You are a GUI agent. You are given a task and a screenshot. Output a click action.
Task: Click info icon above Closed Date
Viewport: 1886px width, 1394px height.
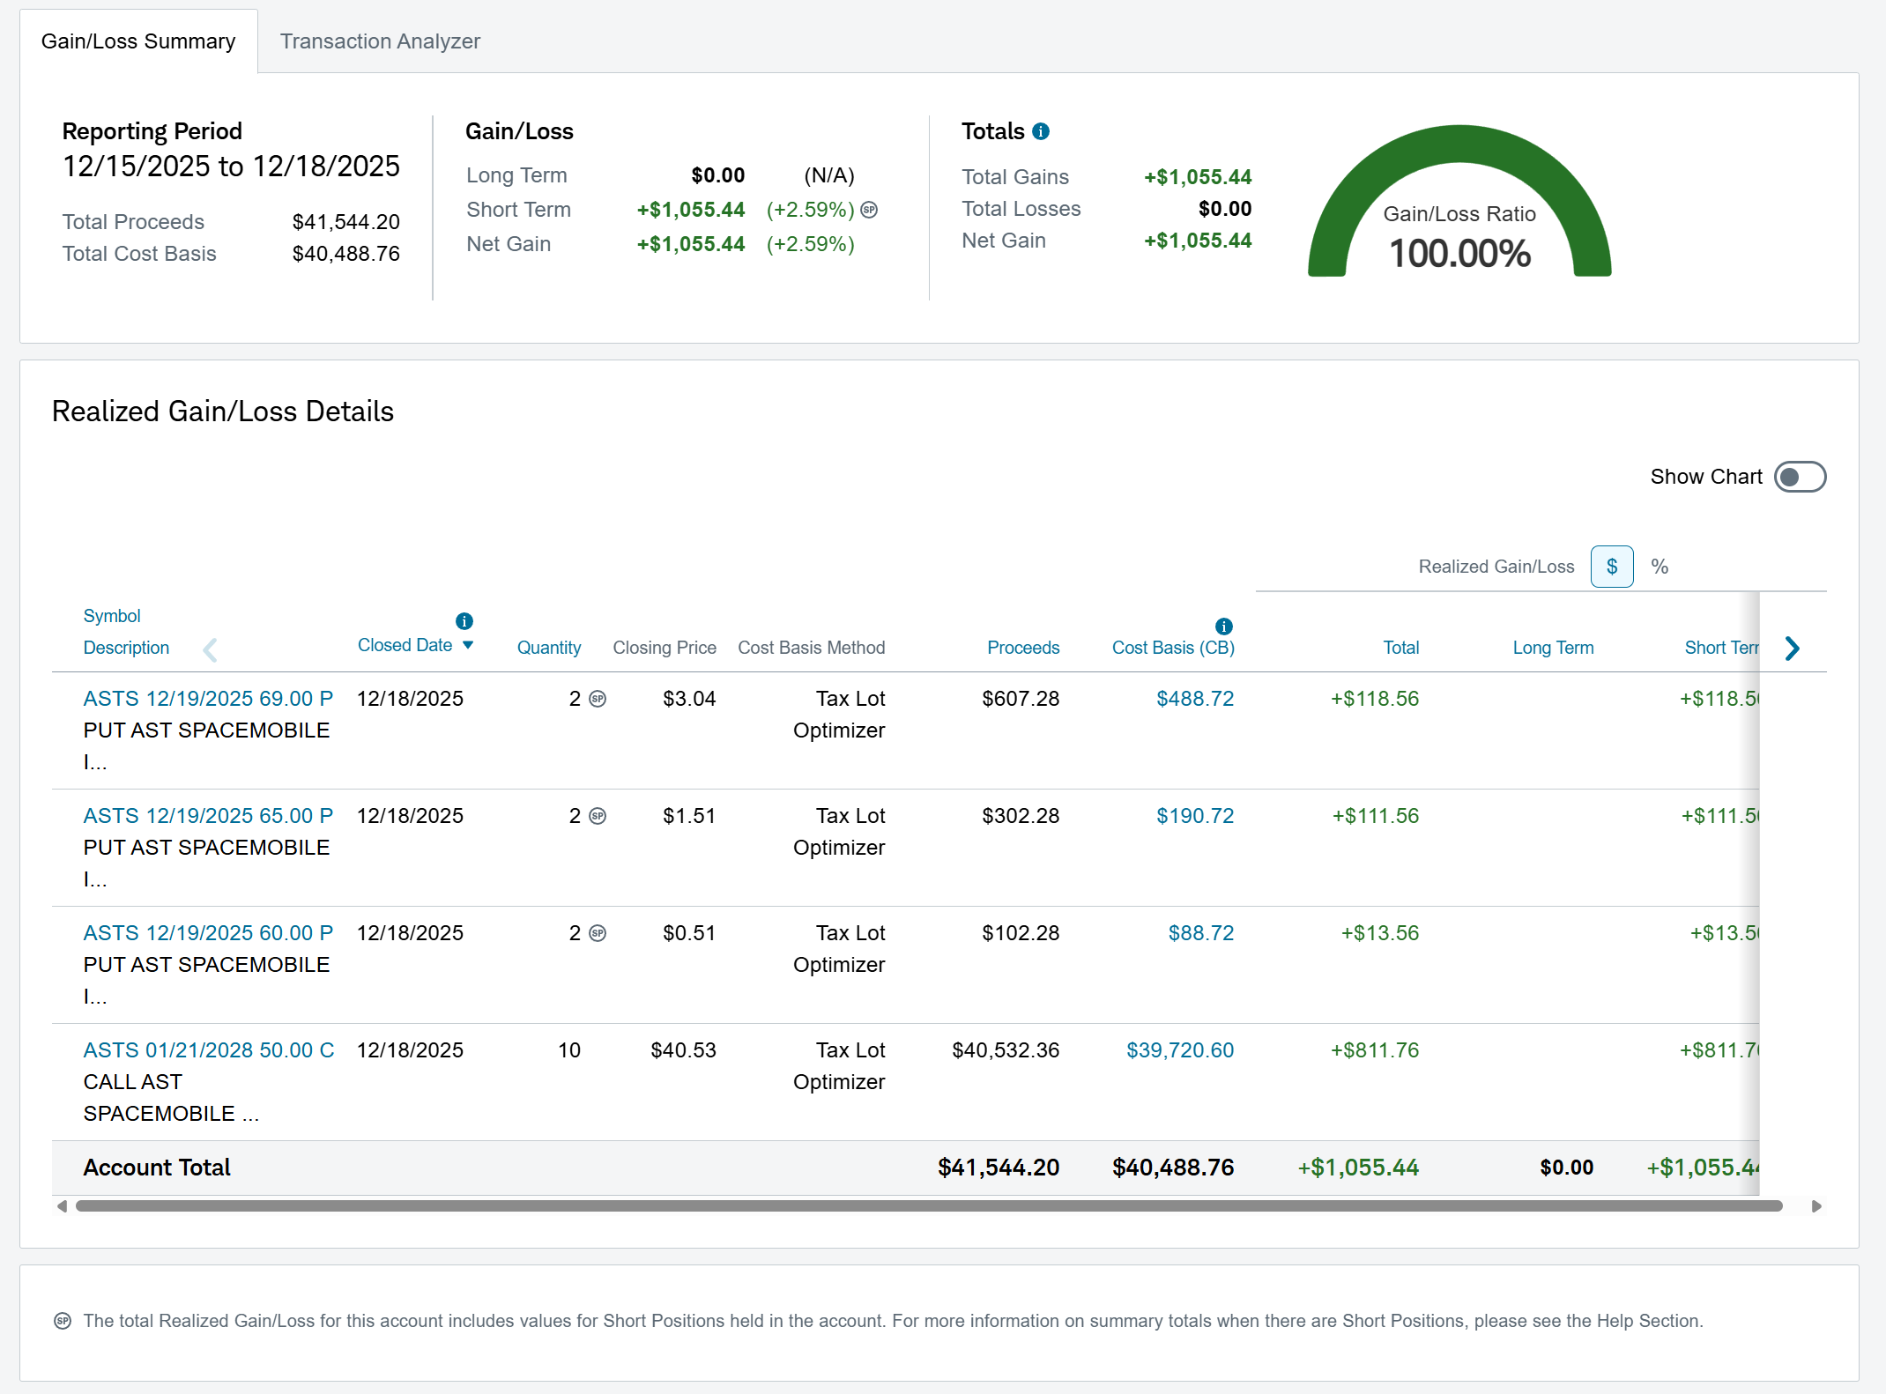pos(464,621)
